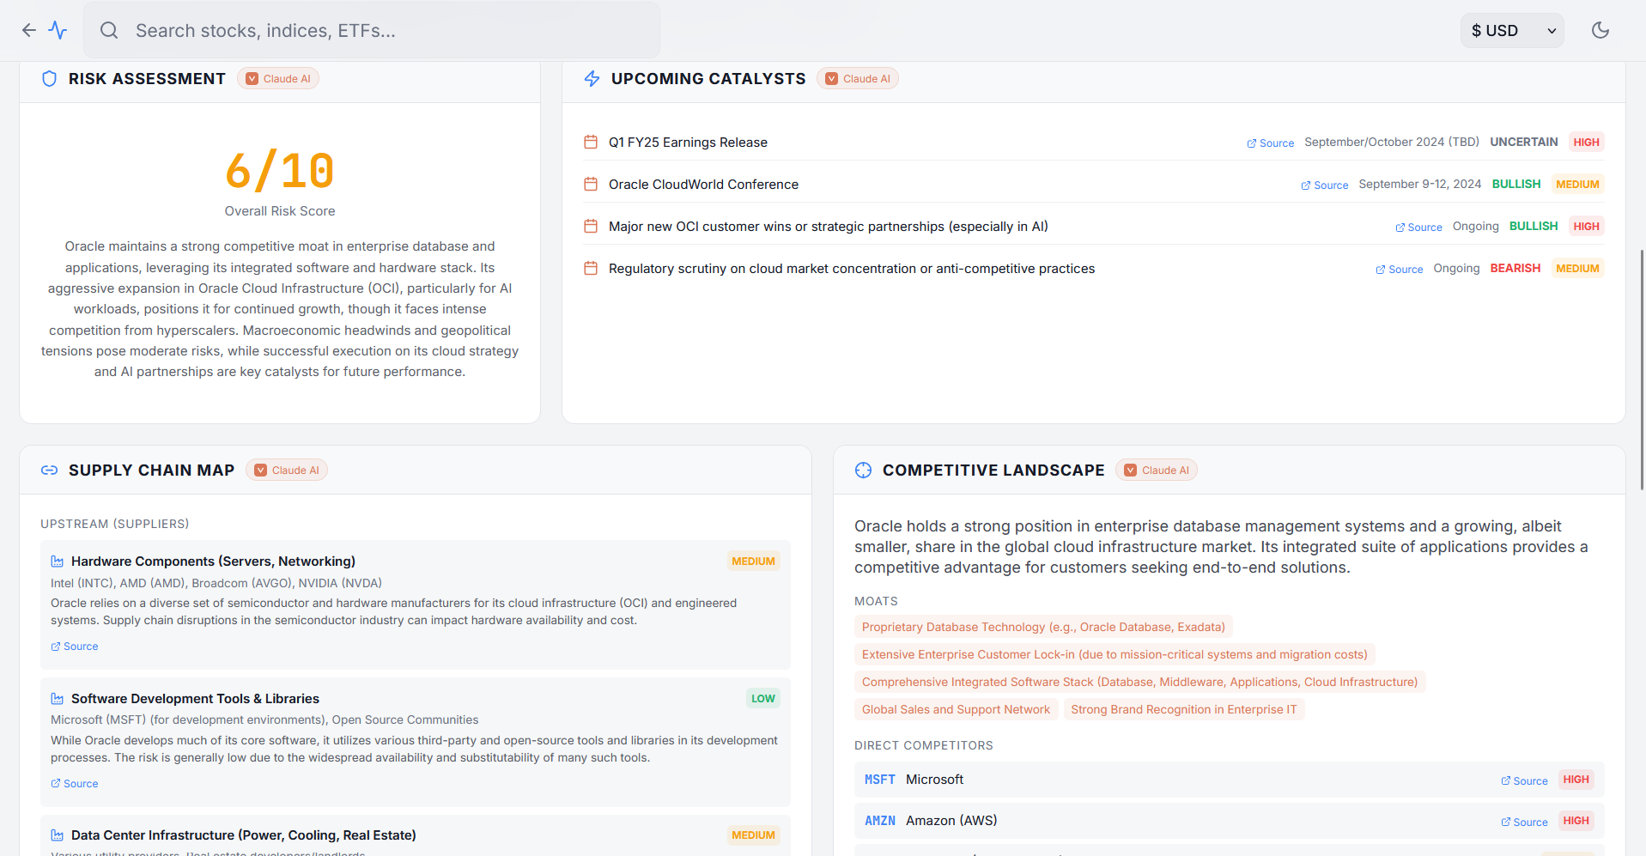This screenshot has width=1646, height=856.
Task: Click the 6/10 overall risk score
Action: pos(280,170)
